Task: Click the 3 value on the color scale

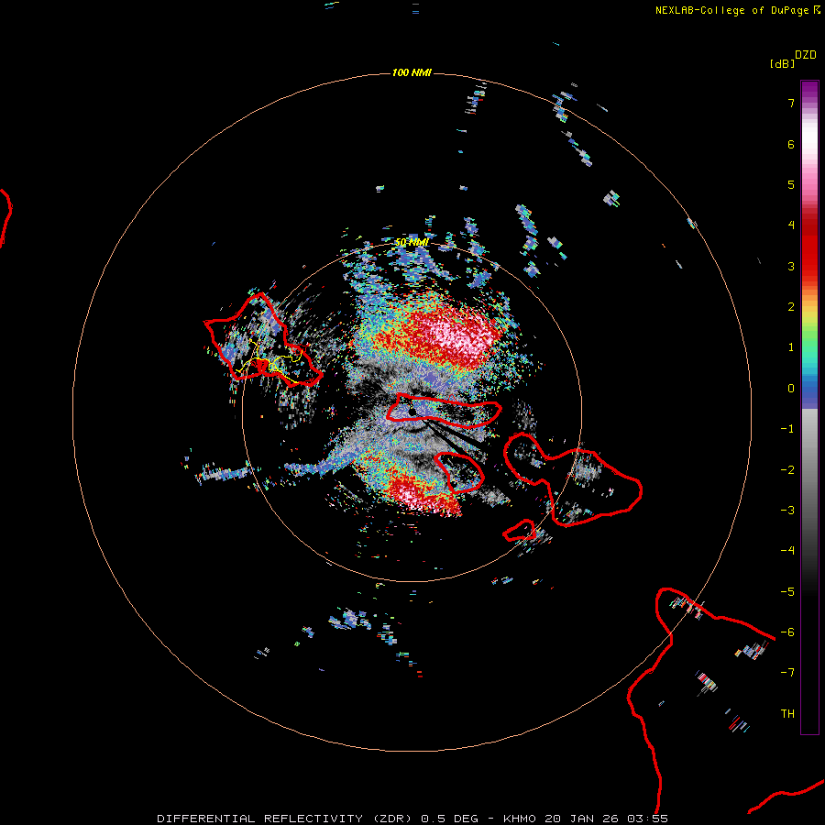Action: [791, 266]
